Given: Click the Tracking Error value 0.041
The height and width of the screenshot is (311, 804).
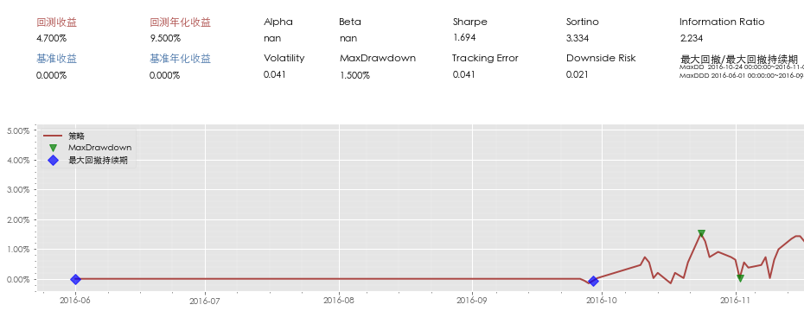Looking at the screenshot, I should (x=464, y=75).
